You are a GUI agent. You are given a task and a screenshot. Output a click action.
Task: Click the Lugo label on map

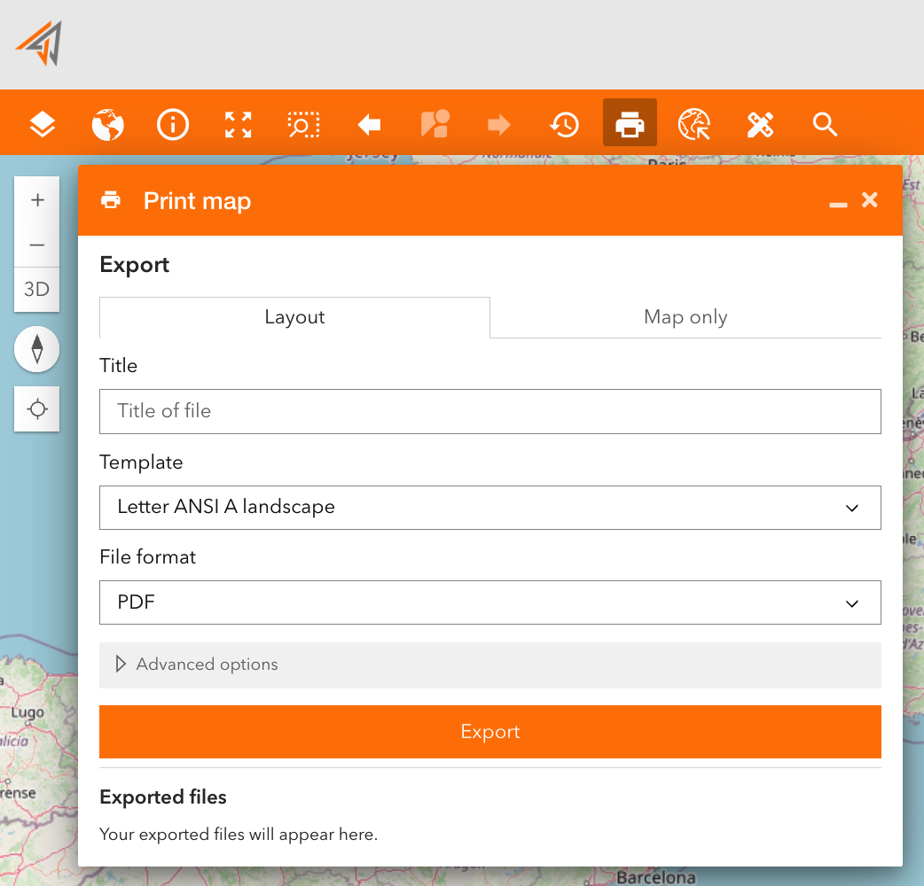click(27, 713)
